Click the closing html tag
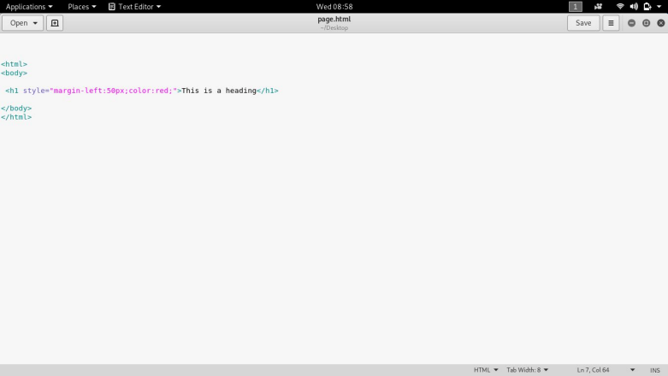The width and height of the screenshot is (668, 376). (x=16, y=117)
